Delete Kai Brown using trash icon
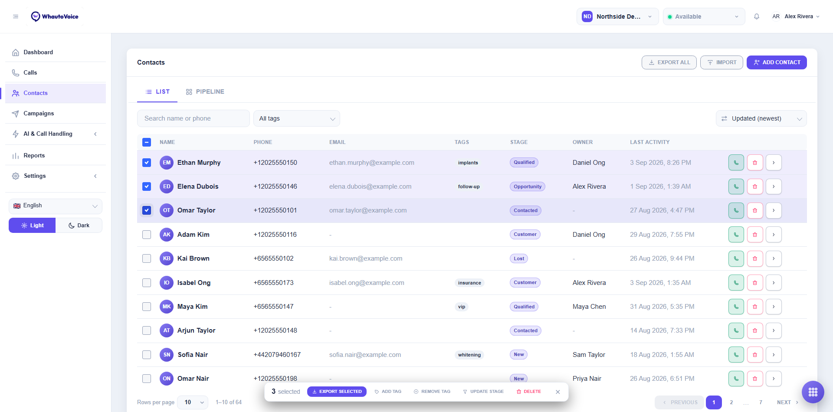 click(x=755, y=258)
